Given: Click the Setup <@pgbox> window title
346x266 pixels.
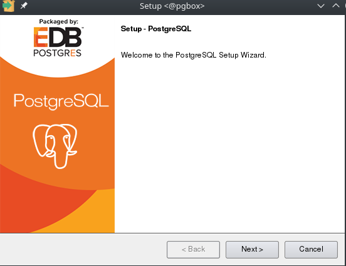Looking at the screenshot, I should point(172,6).
